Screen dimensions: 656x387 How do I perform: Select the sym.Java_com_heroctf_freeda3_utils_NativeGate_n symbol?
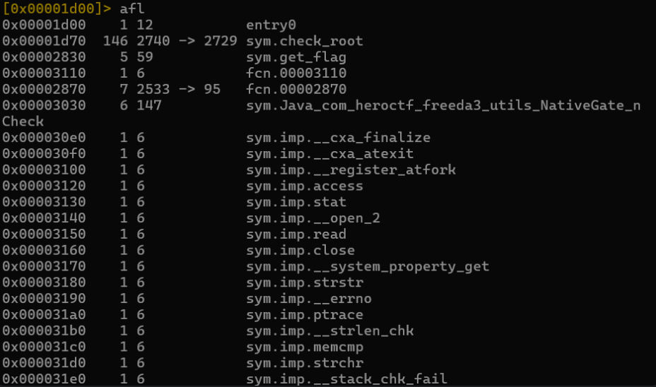click(x=443, y=106)
